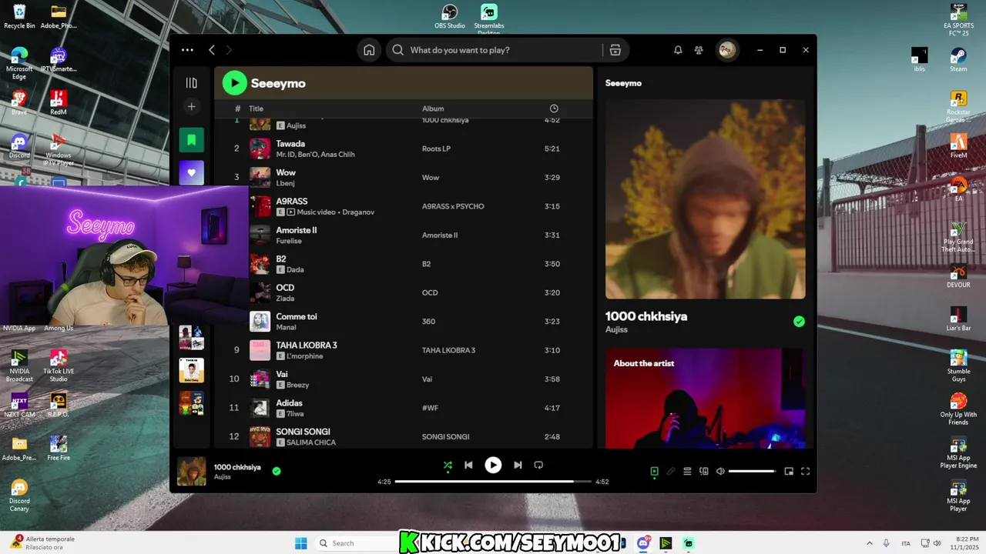Create a new playlist with plus icon

[192, 107]
